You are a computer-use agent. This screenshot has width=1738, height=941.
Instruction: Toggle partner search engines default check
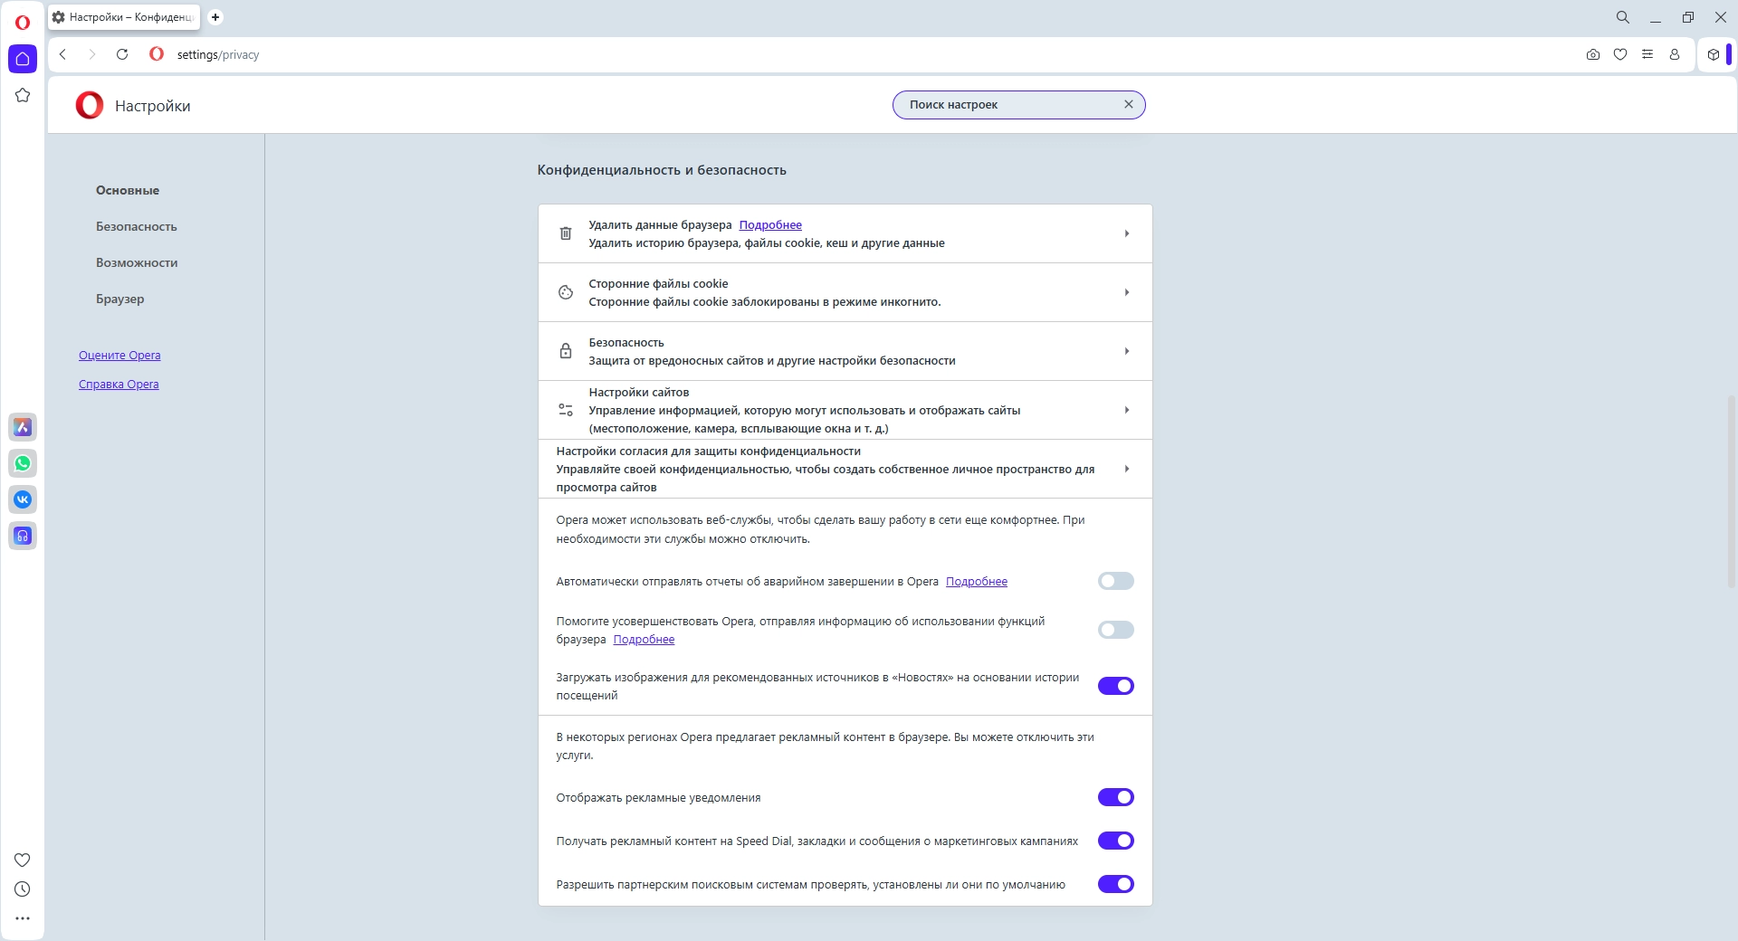(1116, 884)
